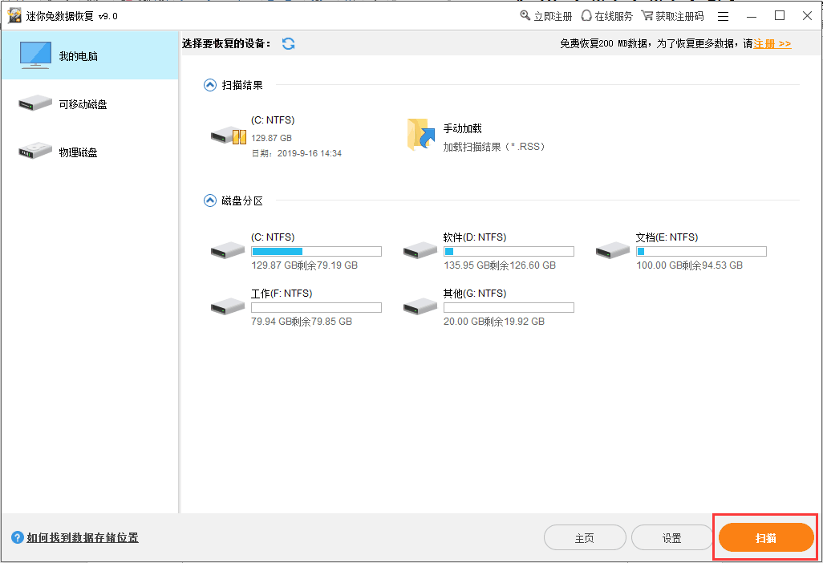Click the 立即注册 key icon
The width and height of the screenshot is (823, 563).
pyautogui.click(x=525, y=15)
